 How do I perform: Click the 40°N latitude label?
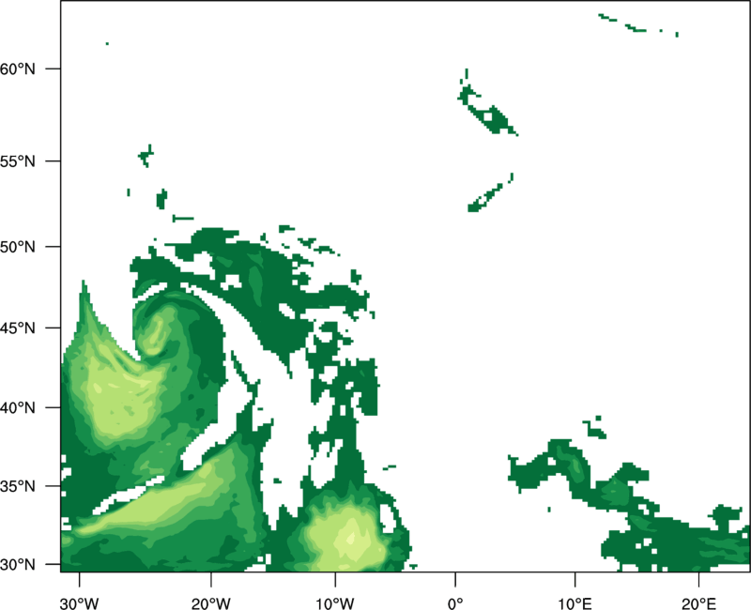(x=18, y=408)
